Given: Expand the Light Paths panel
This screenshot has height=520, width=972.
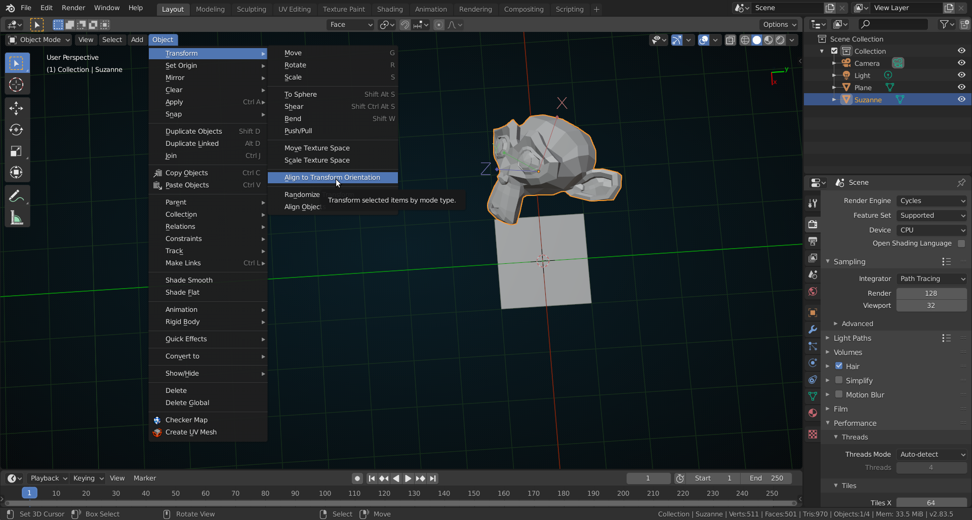Looking at the screenshot, I should pyautogui.click(x=853, y=338).
